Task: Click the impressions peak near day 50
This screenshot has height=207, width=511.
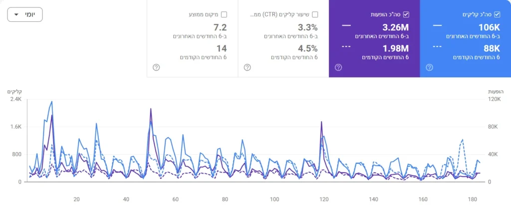Action: click(x=151, y=109)
